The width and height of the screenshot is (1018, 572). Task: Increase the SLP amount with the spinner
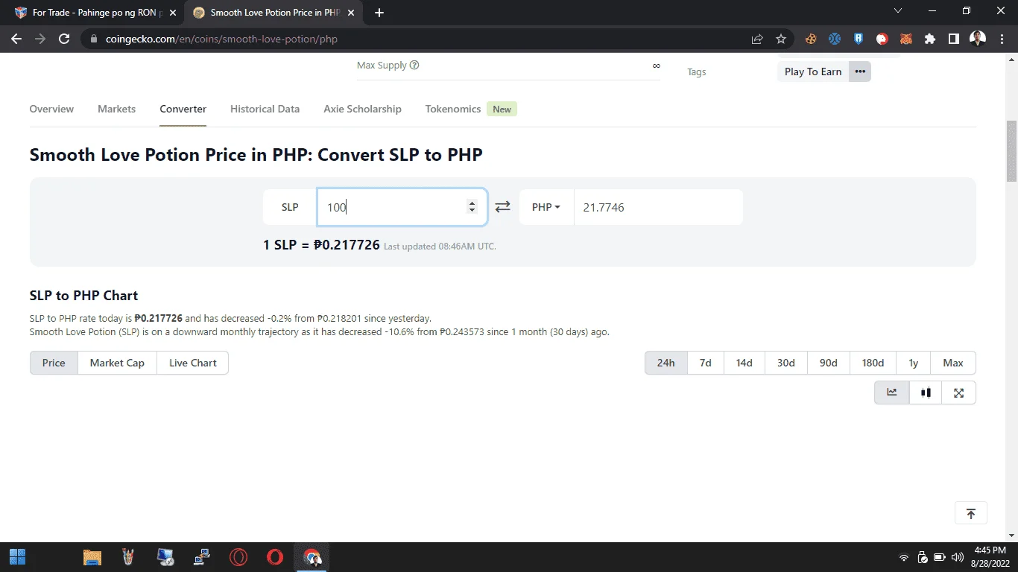click(x=472, y=203)
